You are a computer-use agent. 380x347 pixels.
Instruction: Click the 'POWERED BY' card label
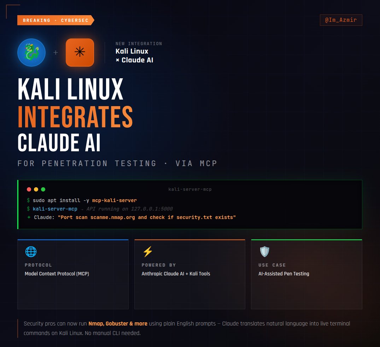(x=159, y=265)
